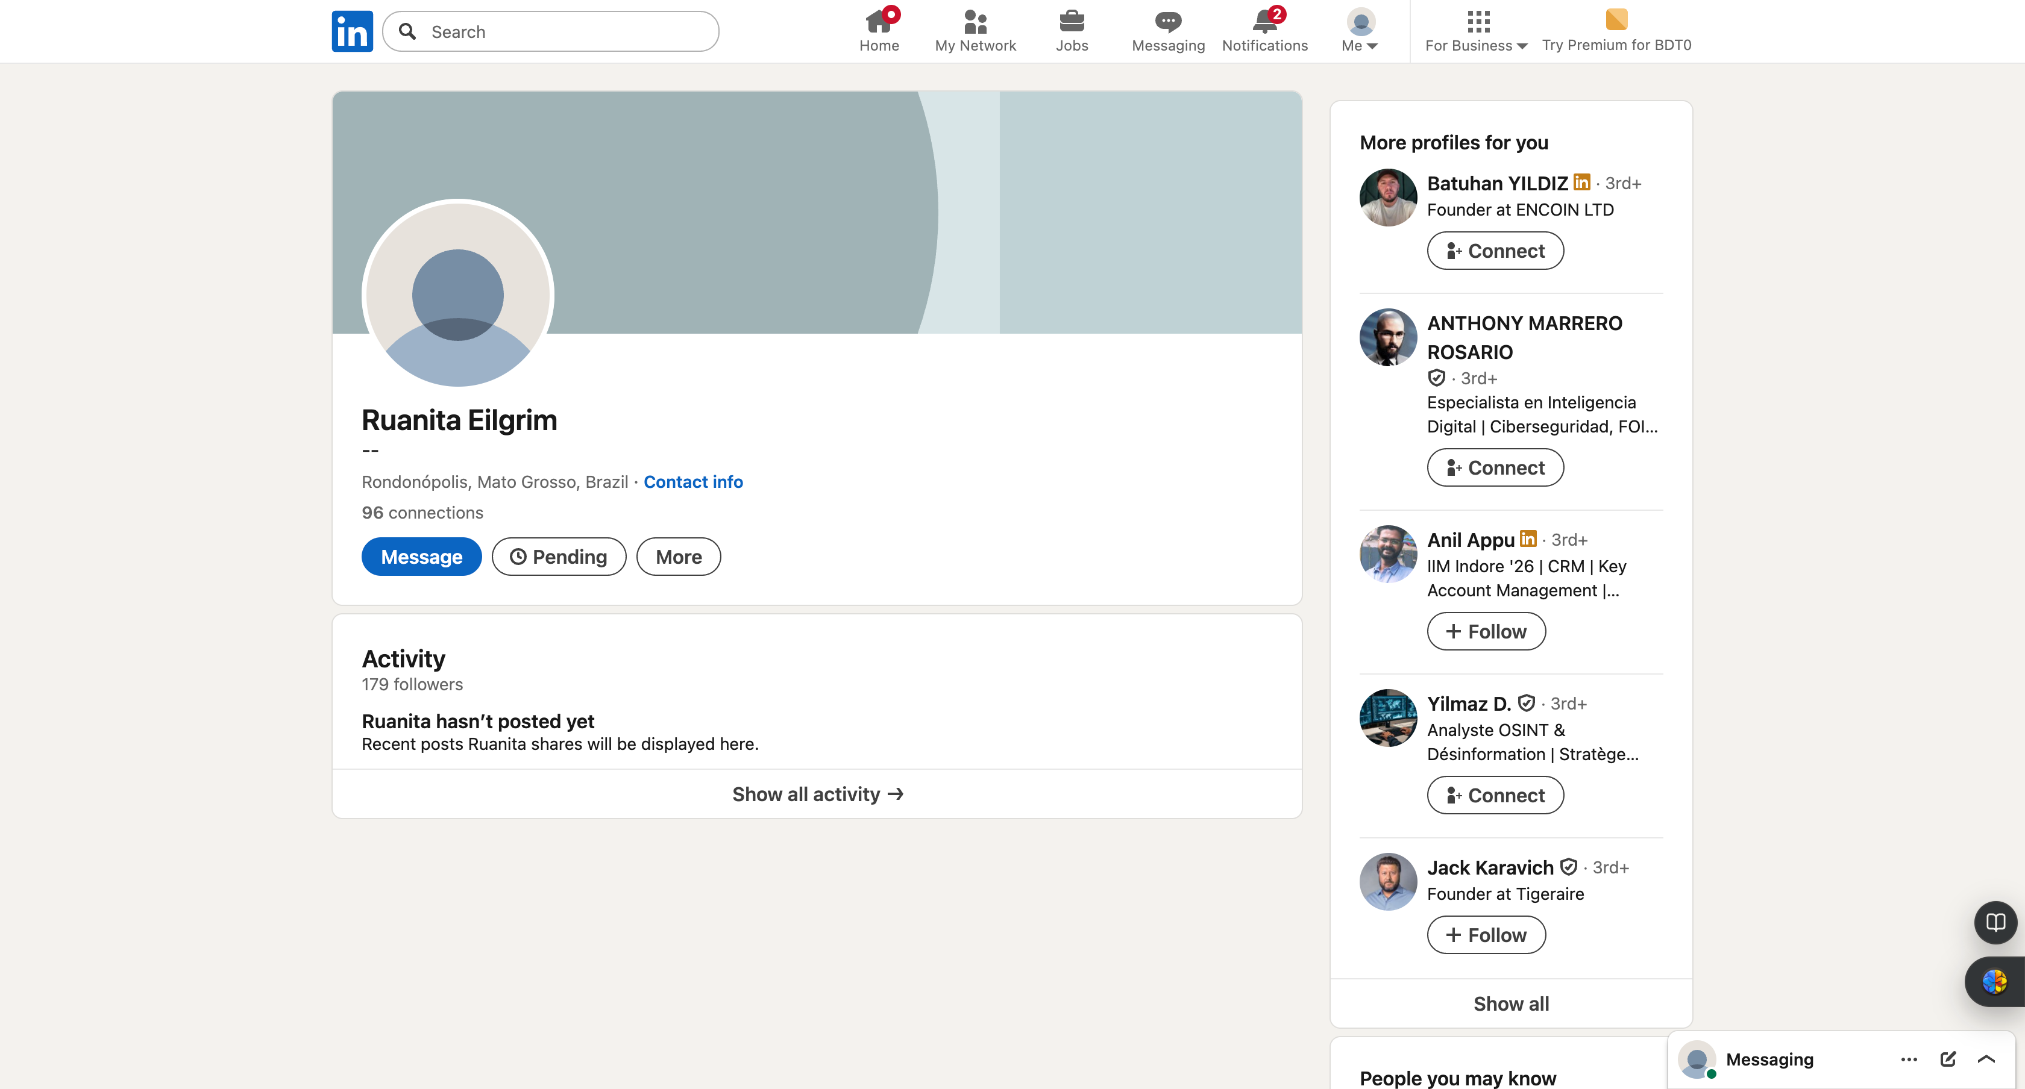Open the messaging options three-dot menu

[1909, 1058]
